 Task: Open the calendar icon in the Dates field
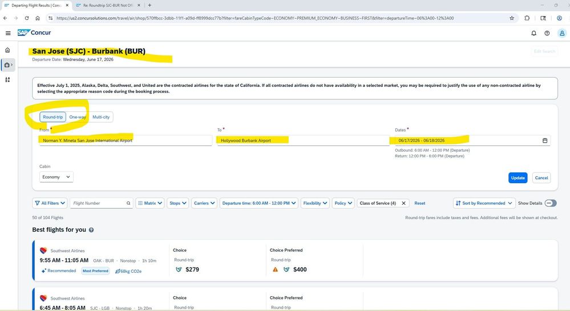coord(545,140)
